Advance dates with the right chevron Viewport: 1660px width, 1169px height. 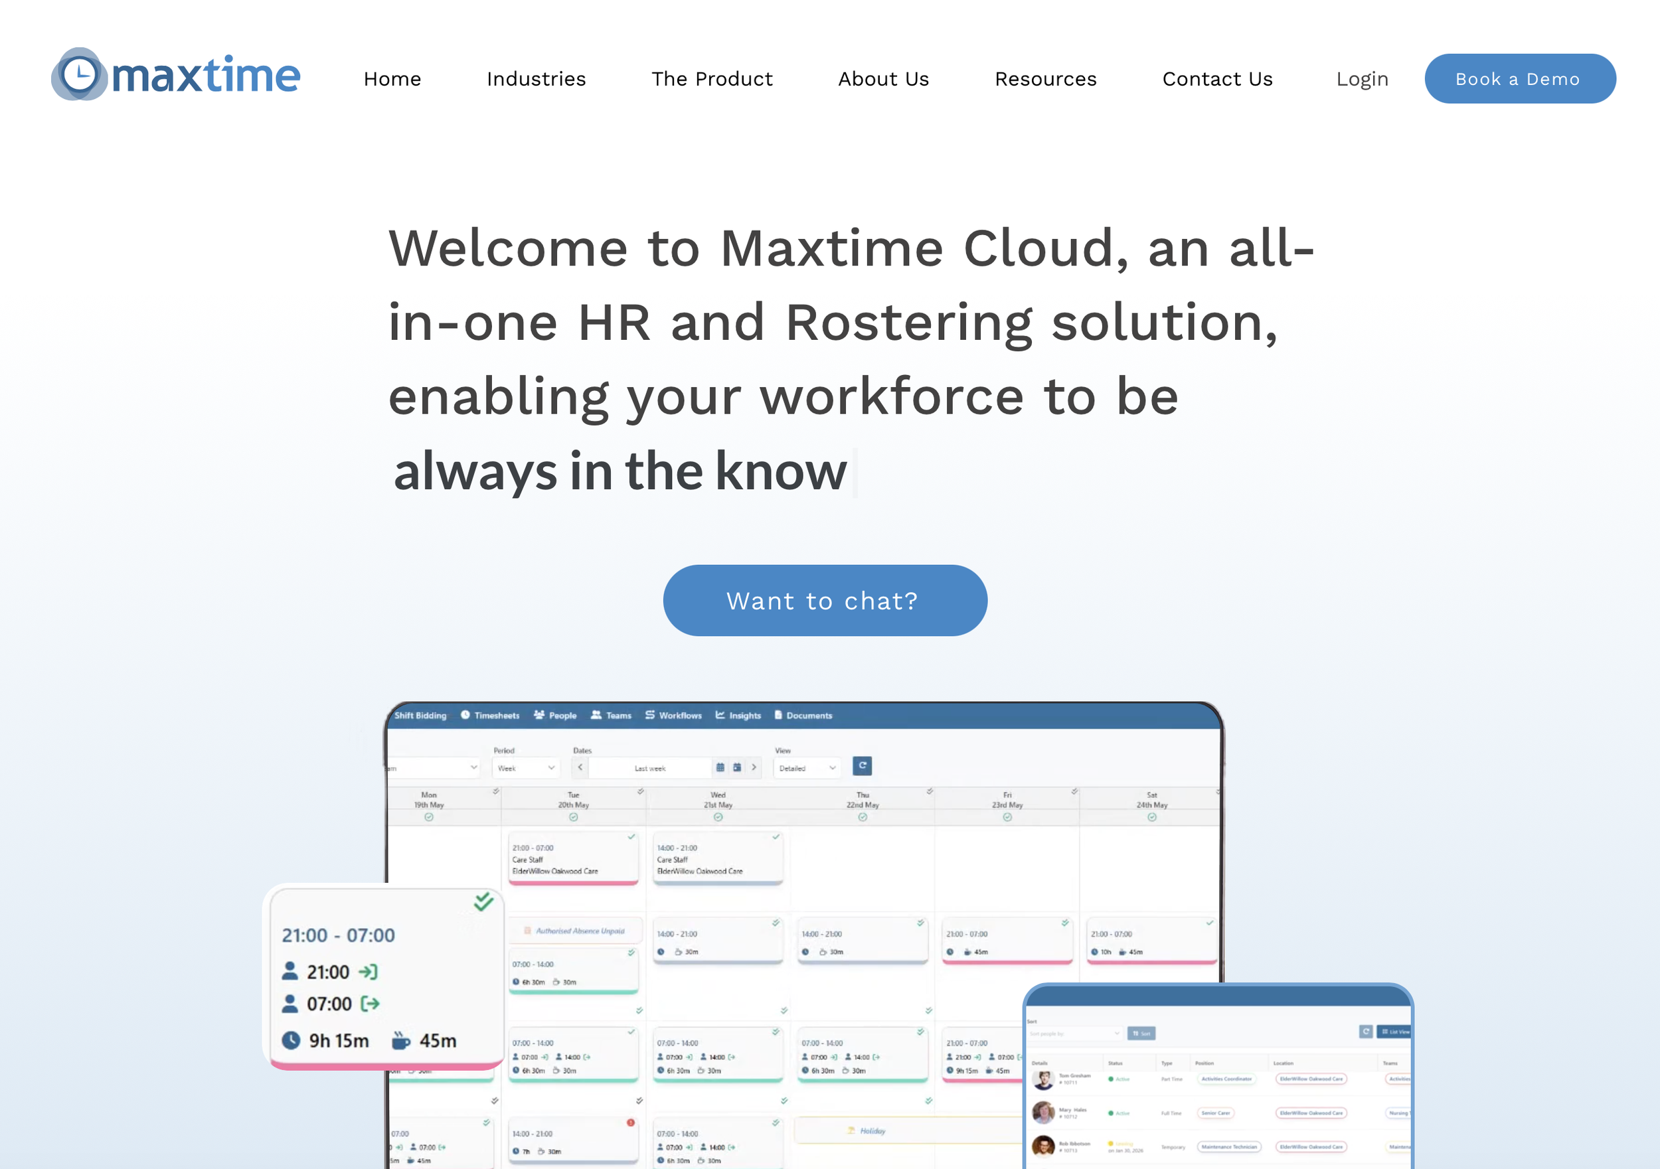coord(754,767)
